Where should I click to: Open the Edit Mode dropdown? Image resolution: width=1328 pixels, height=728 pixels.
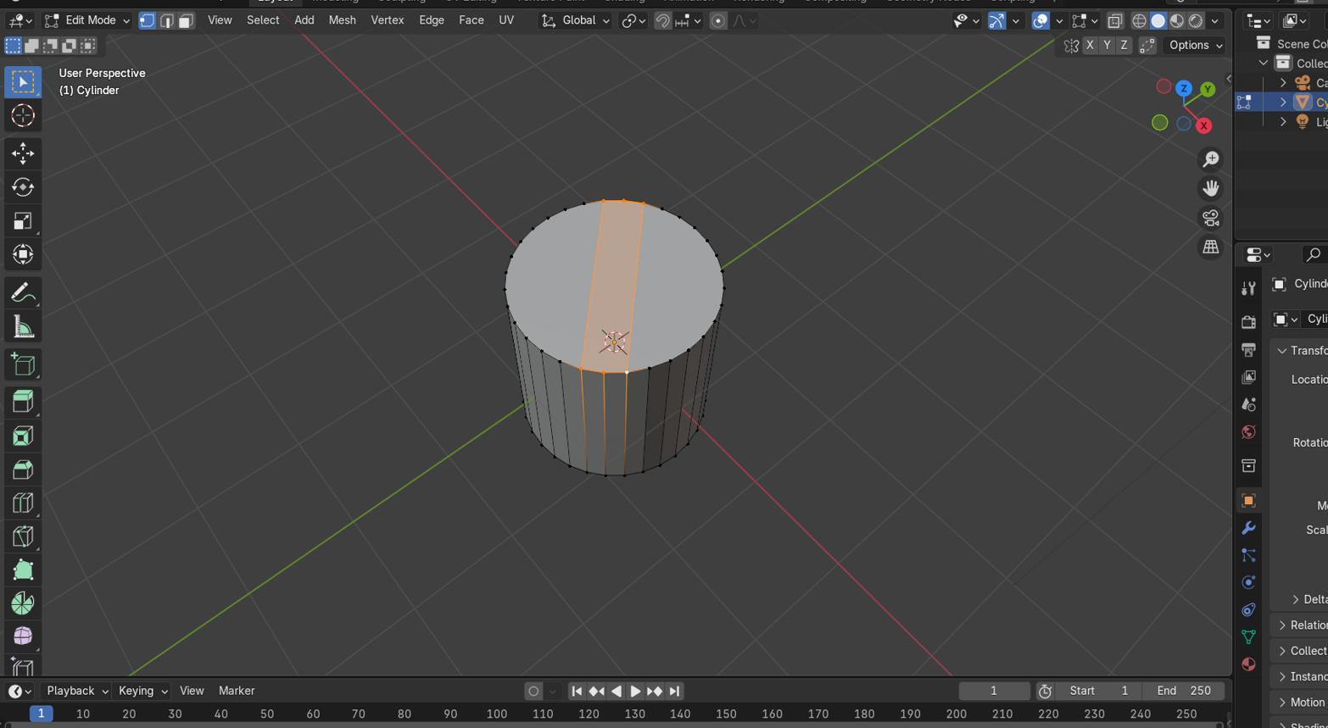click(x=86, y=20)
